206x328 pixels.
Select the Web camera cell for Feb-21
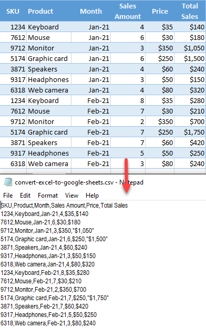(49, 163)
